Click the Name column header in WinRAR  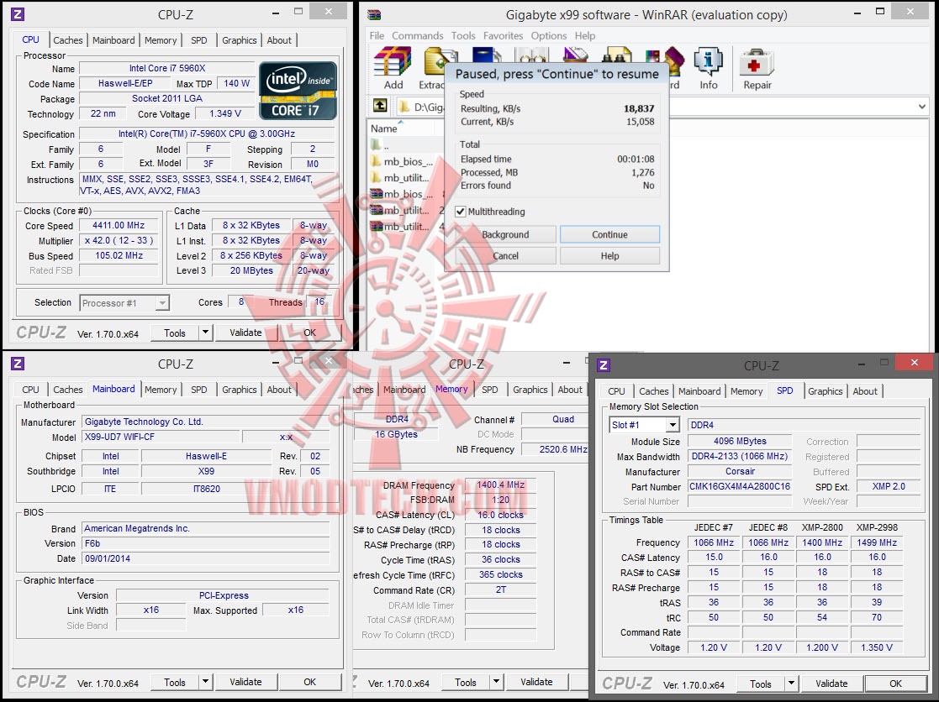click(x=384, y=128)
